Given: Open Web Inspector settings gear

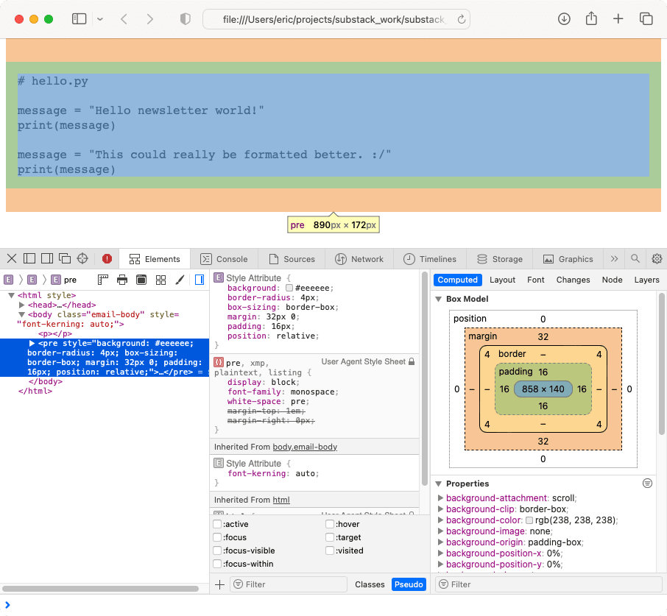Looking at the screenshot, I should [657, 258].
